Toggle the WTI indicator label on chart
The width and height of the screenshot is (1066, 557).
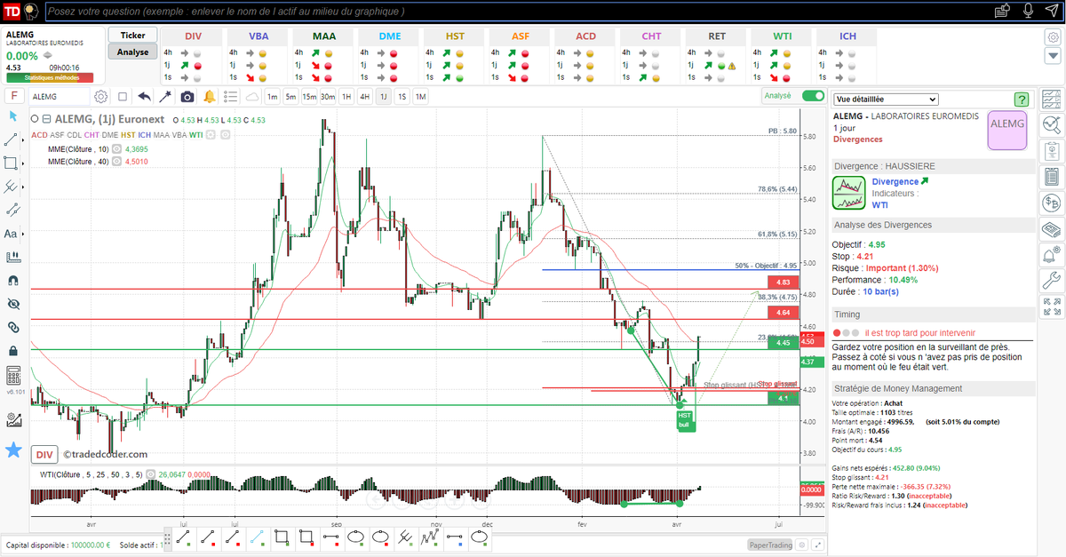195,135
